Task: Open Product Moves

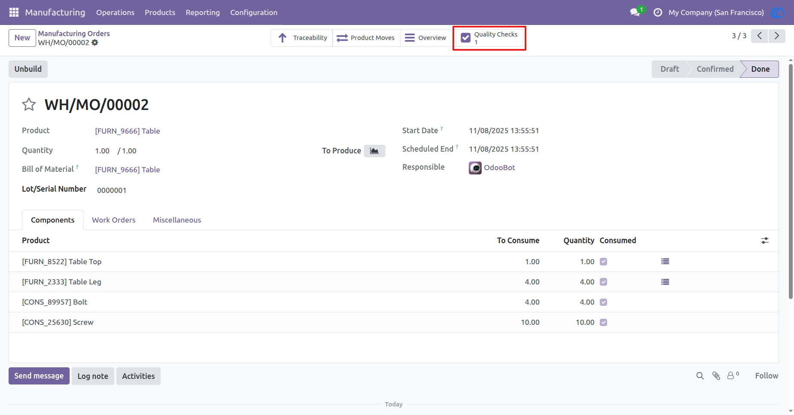Action: [x=366, y=38]
